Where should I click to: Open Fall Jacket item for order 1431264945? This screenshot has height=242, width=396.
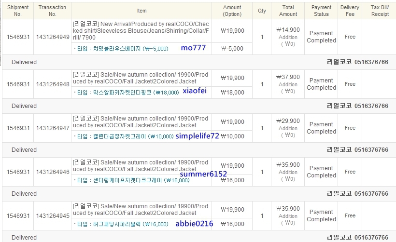pyautogui.click(x=141, y=210)
